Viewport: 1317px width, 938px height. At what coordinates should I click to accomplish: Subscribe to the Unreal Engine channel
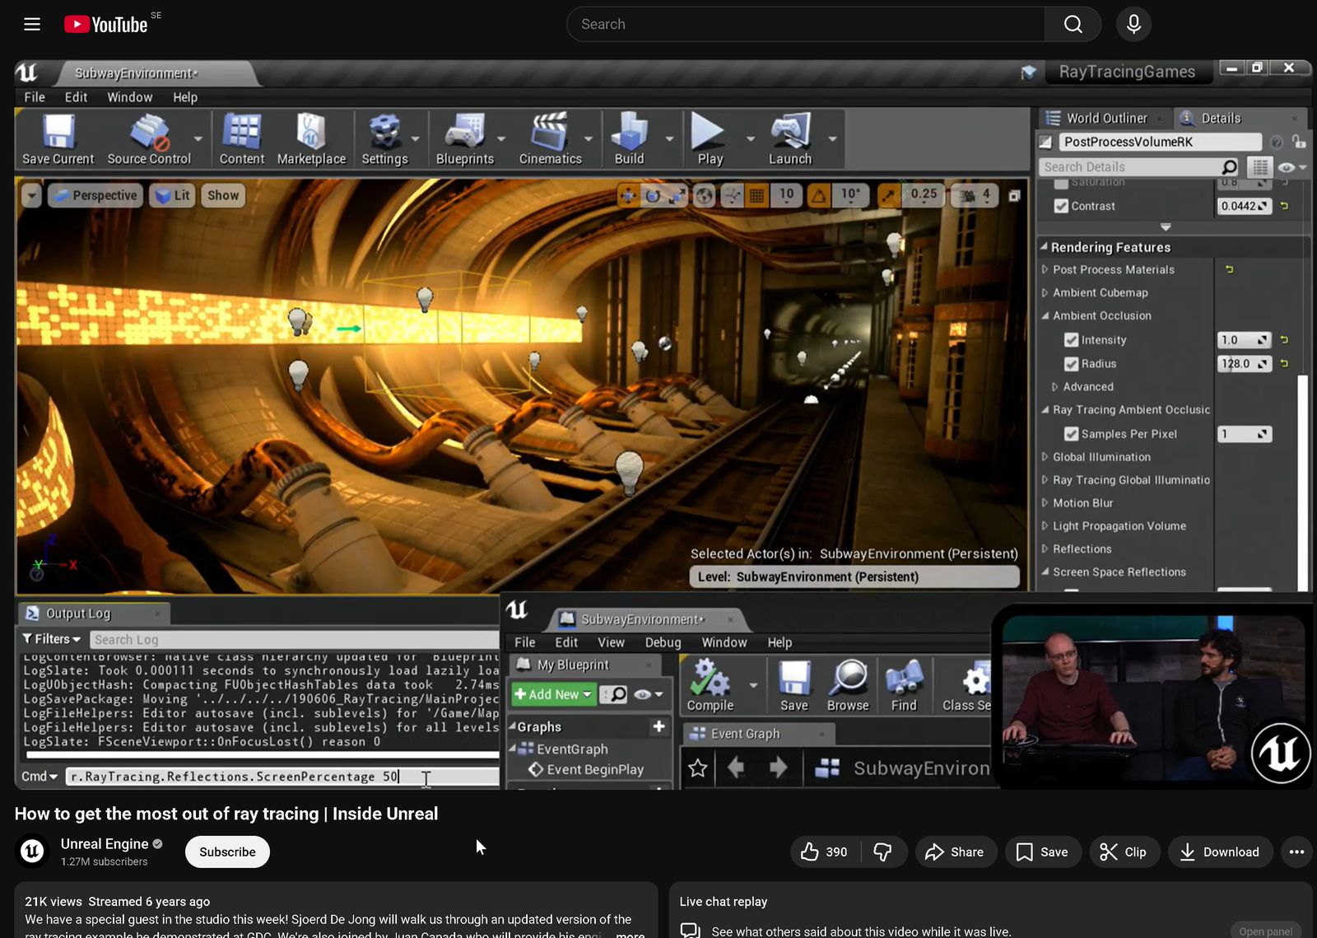[227, 852]
